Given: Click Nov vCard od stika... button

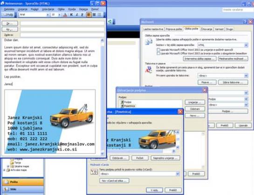Looking at the screenshot, I should pos(114,181).
